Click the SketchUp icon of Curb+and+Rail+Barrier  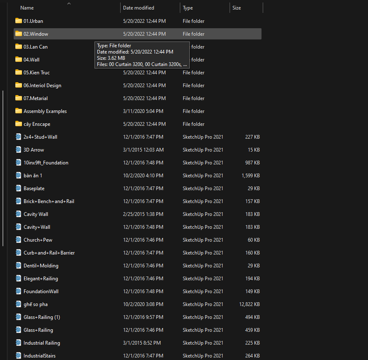(18, 252)
